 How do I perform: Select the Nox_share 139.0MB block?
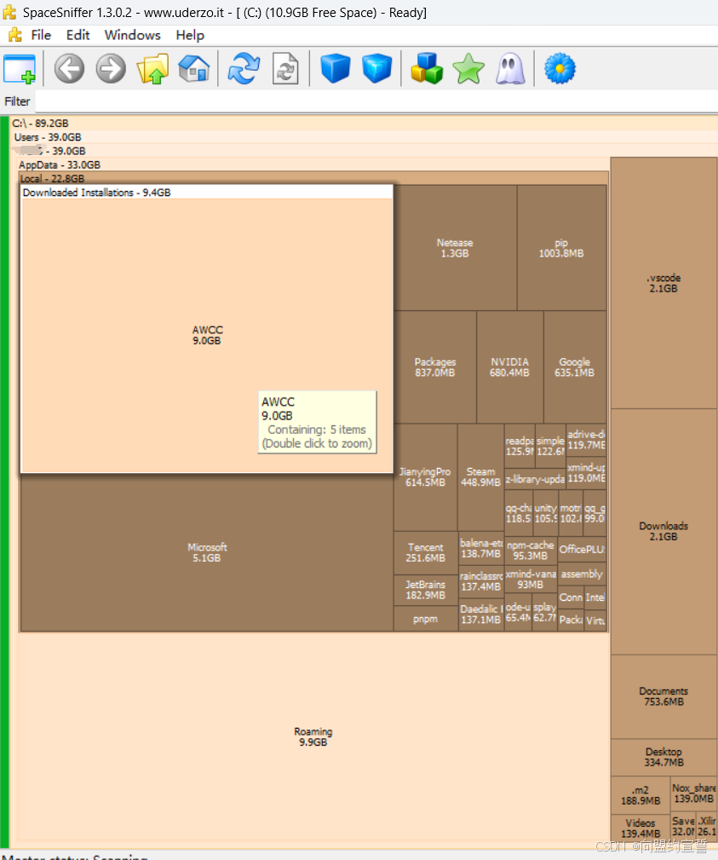coord(694,793)
